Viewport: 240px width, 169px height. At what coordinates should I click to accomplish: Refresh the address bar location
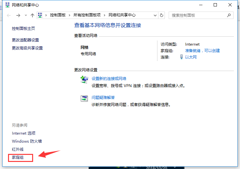[x=162, y=15]
